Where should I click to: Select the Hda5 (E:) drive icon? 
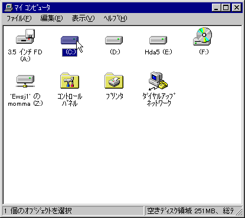tap(158, 40)
